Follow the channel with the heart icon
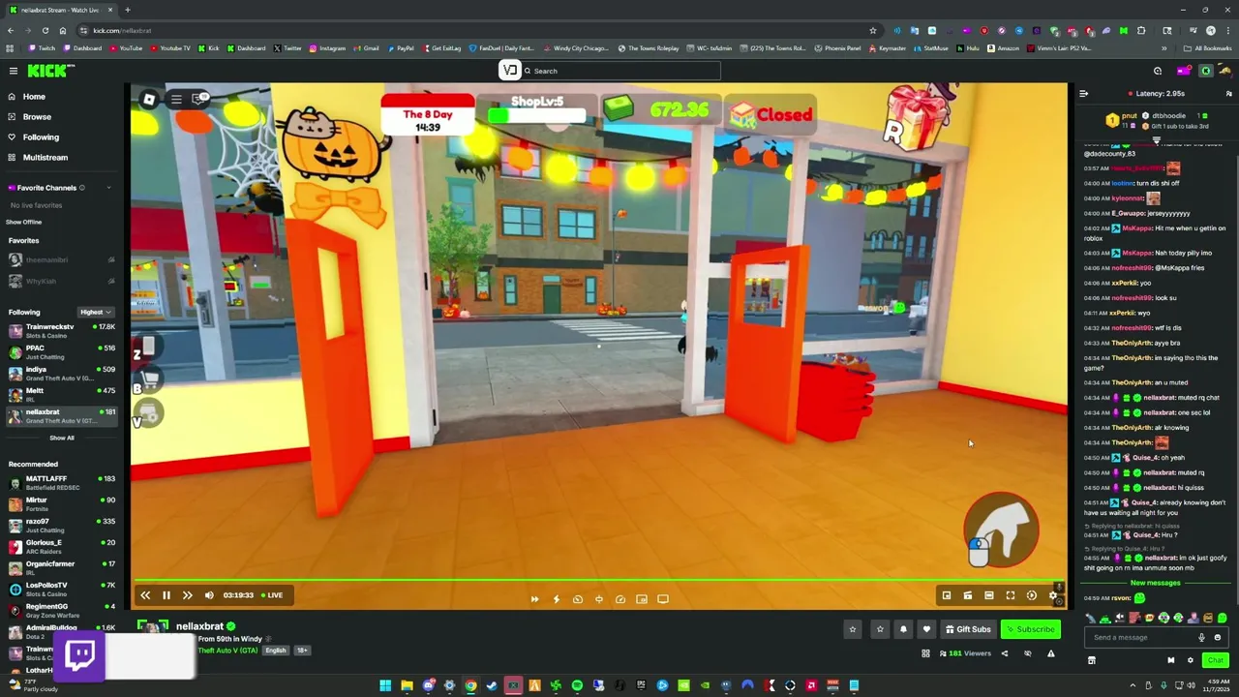The height and width of the screenshot is (697, 1239). 926,629
